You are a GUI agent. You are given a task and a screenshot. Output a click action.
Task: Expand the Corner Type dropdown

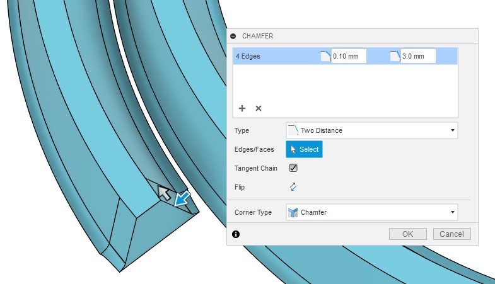pos(371,212)
